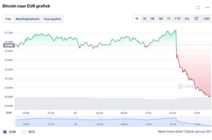Viewport: 212px width, 140px height.
Task: Uncheck the EUR checkbox
Action: click(x=5, y=132)
